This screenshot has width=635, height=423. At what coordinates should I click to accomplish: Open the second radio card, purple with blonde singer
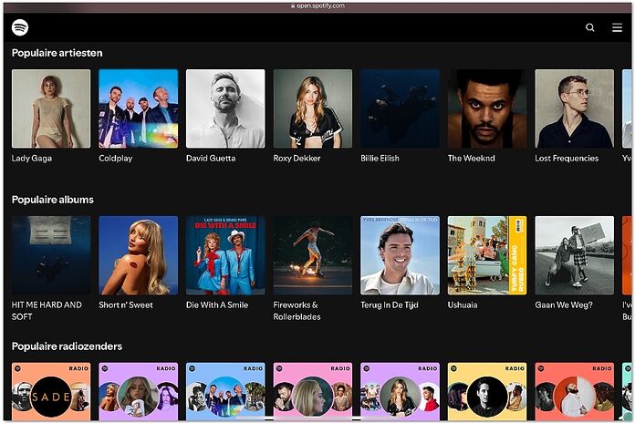coord(138,391)
